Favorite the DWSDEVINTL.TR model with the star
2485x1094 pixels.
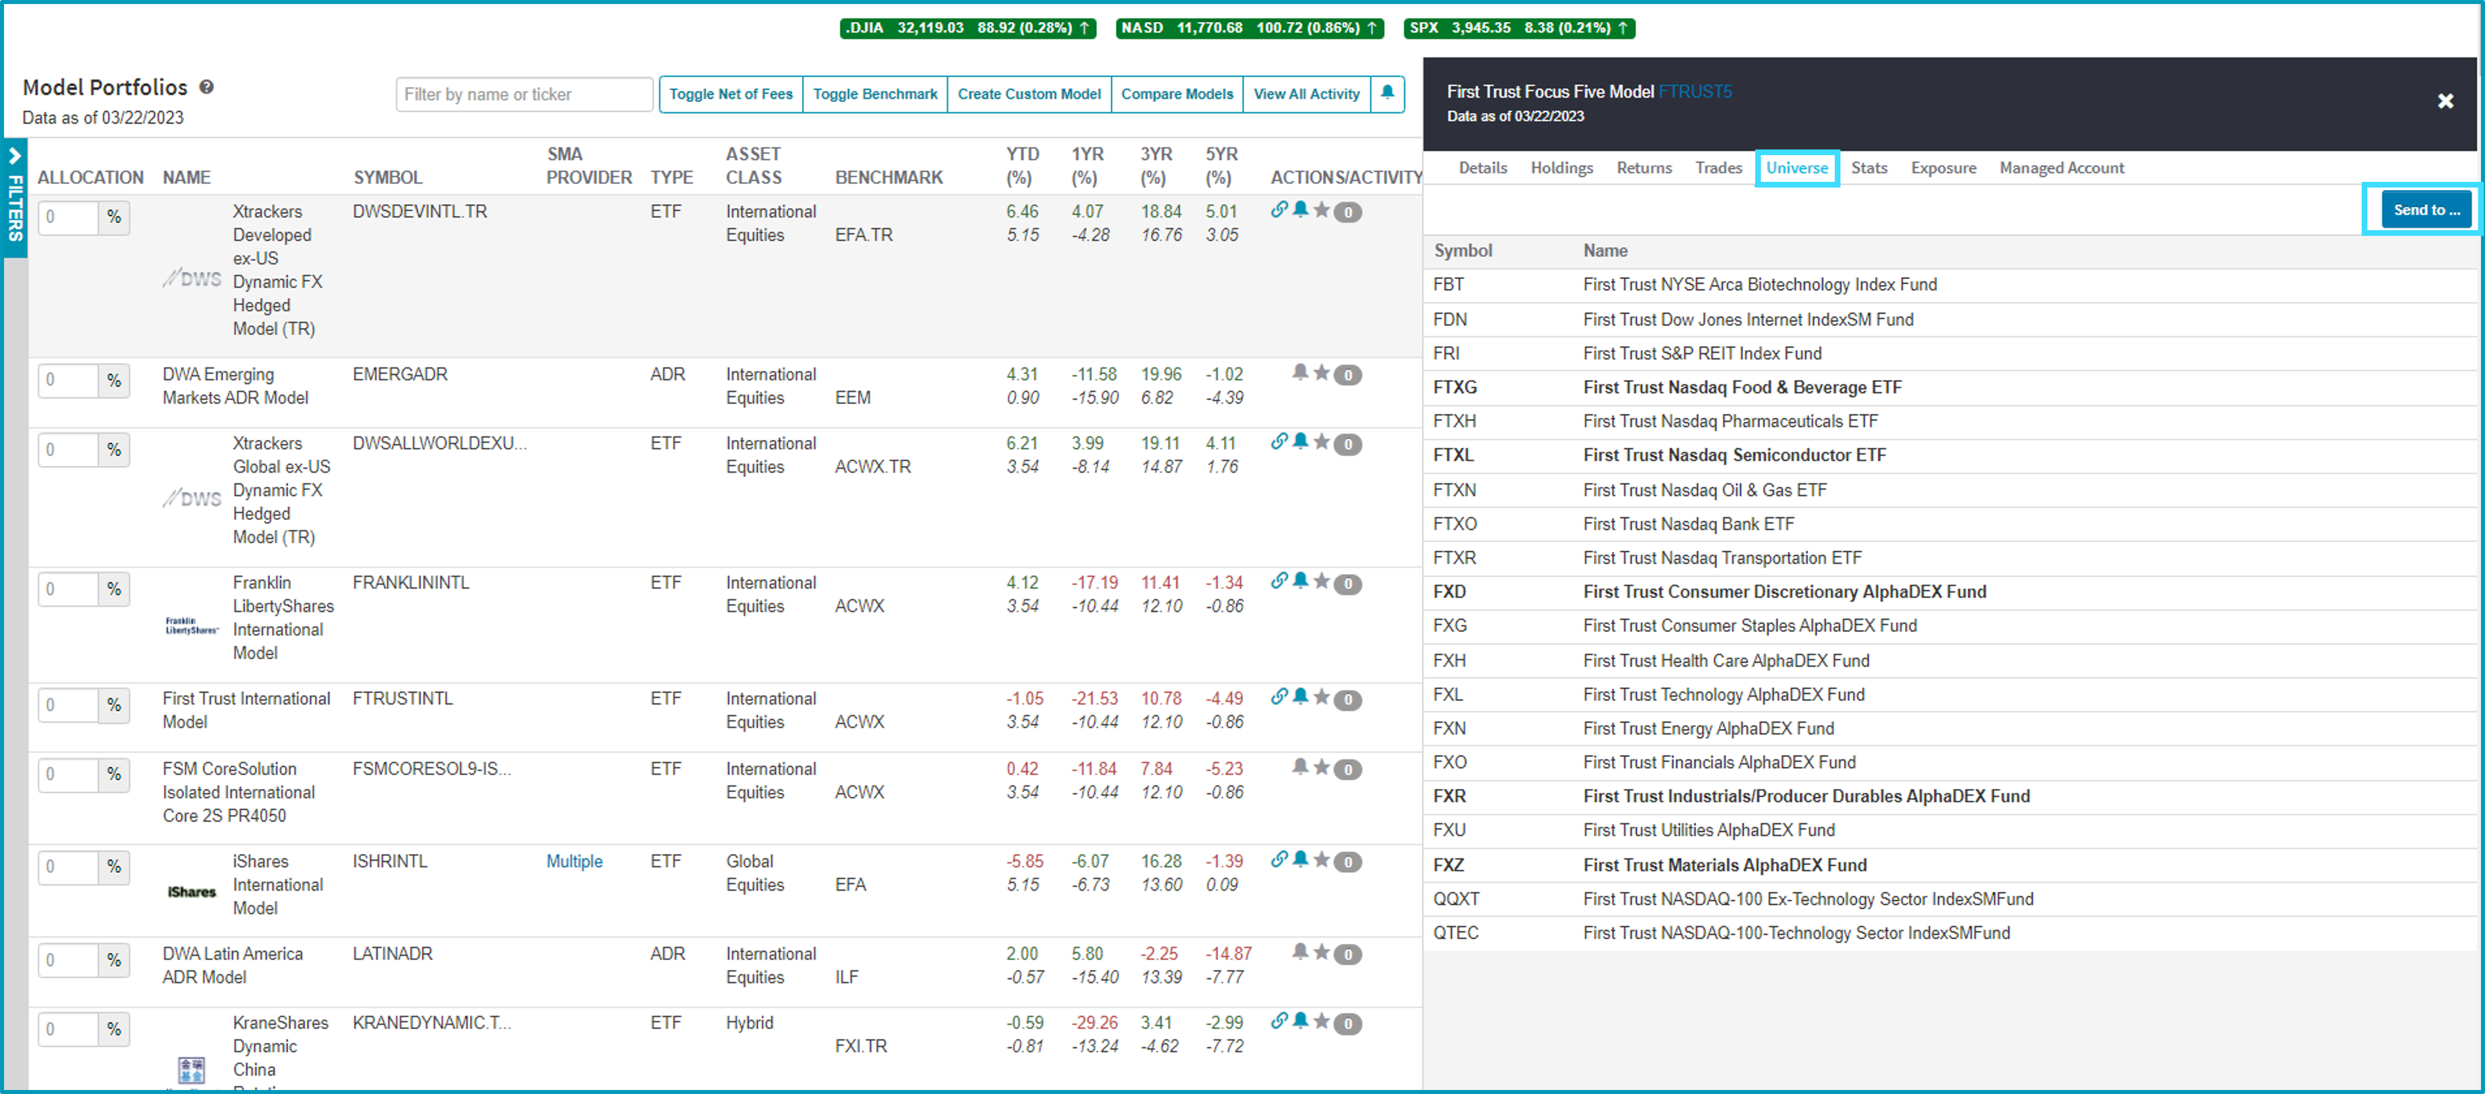pos(1322,209)
